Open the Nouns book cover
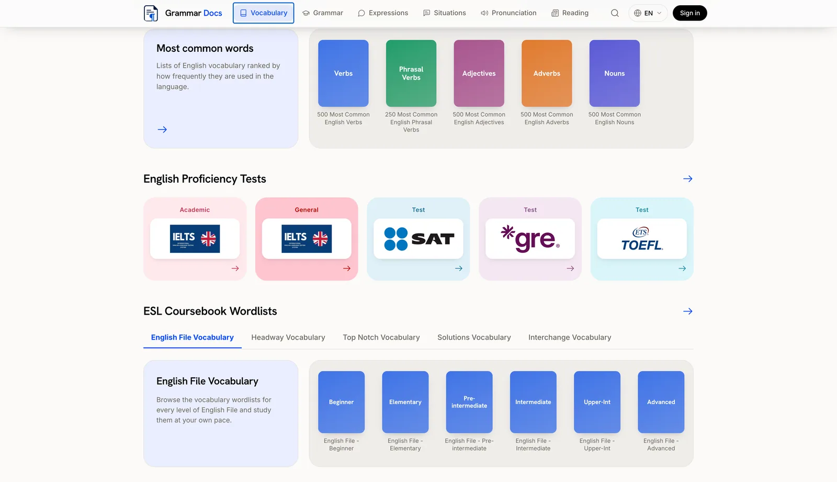Image resolution: width=837 pixels, height=482 pixels. click(x=615, y=73)
